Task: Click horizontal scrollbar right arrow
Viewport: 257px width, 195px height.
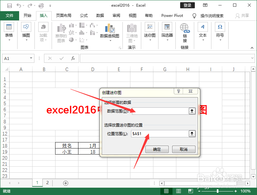Action: [248, 183]
